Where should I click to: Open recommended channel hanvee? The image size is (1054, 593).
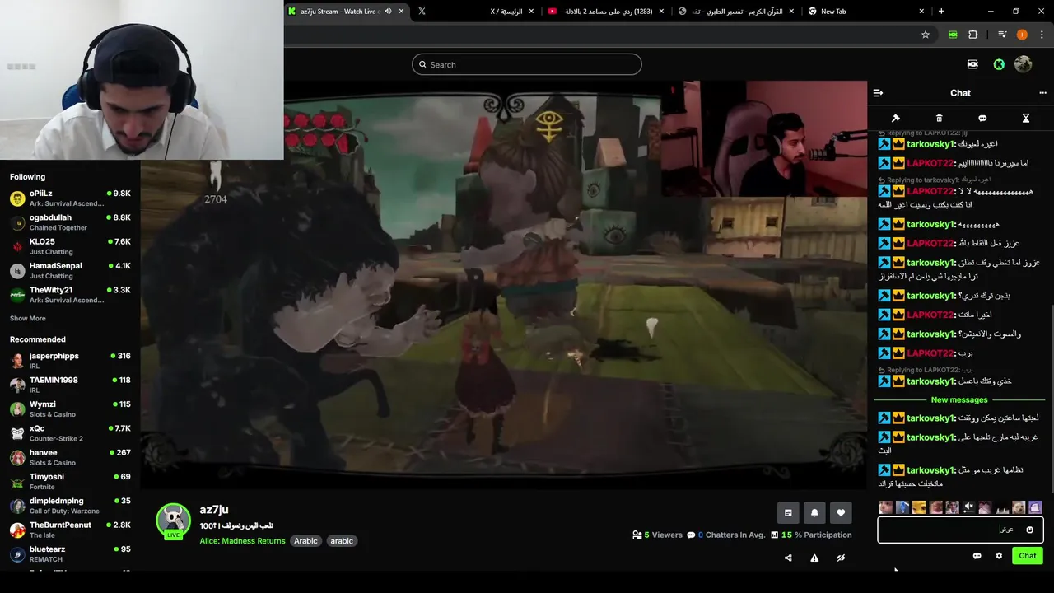(x=70, y=457)
